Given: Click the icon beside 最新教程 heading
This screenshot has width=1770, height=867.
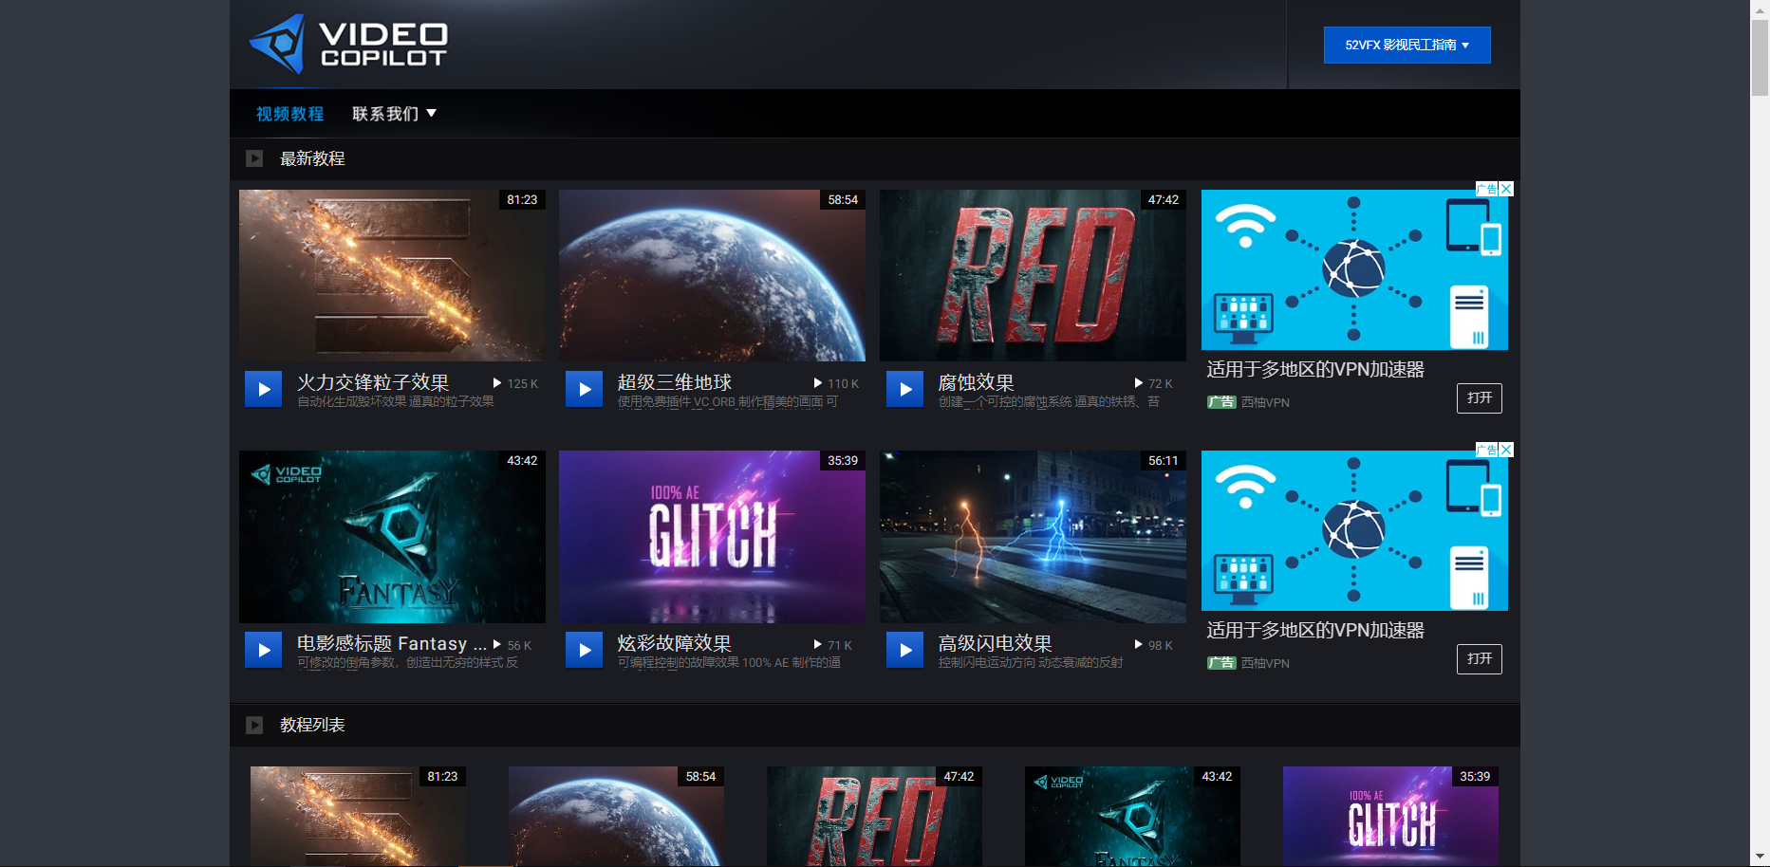Looking at the screenshot, I should pos(254,158).
